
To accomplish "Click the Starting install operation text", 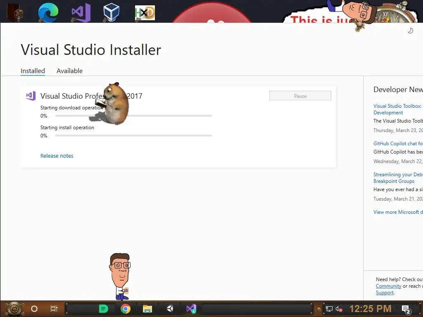I will (x=67, y=128).
